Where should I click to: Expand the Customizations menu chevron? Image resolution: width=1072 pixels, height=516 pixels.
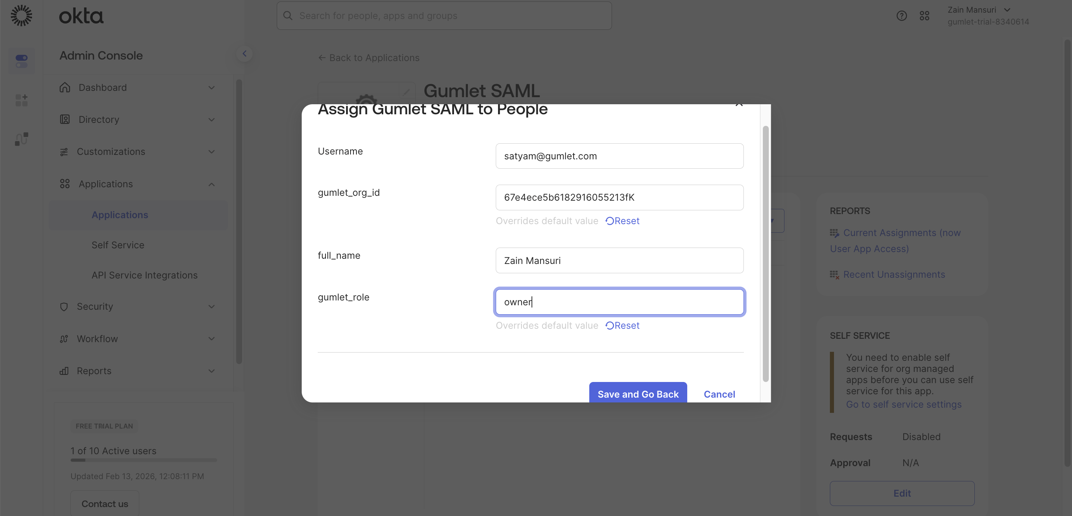point(212,152)
